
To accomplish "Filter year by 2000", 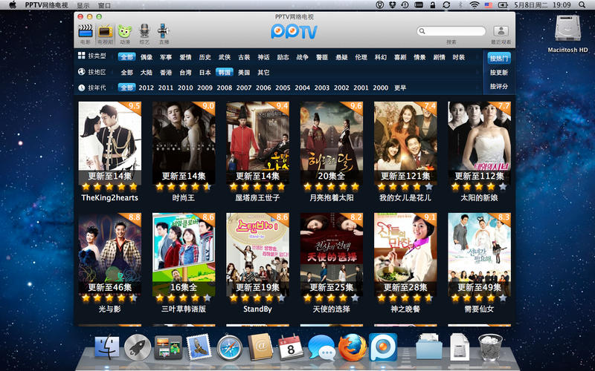I will click(381, 88).
